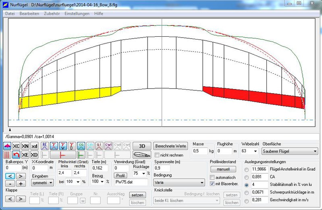
Task: Click the XC toolbar icon
Action: (x=16, y=146)
